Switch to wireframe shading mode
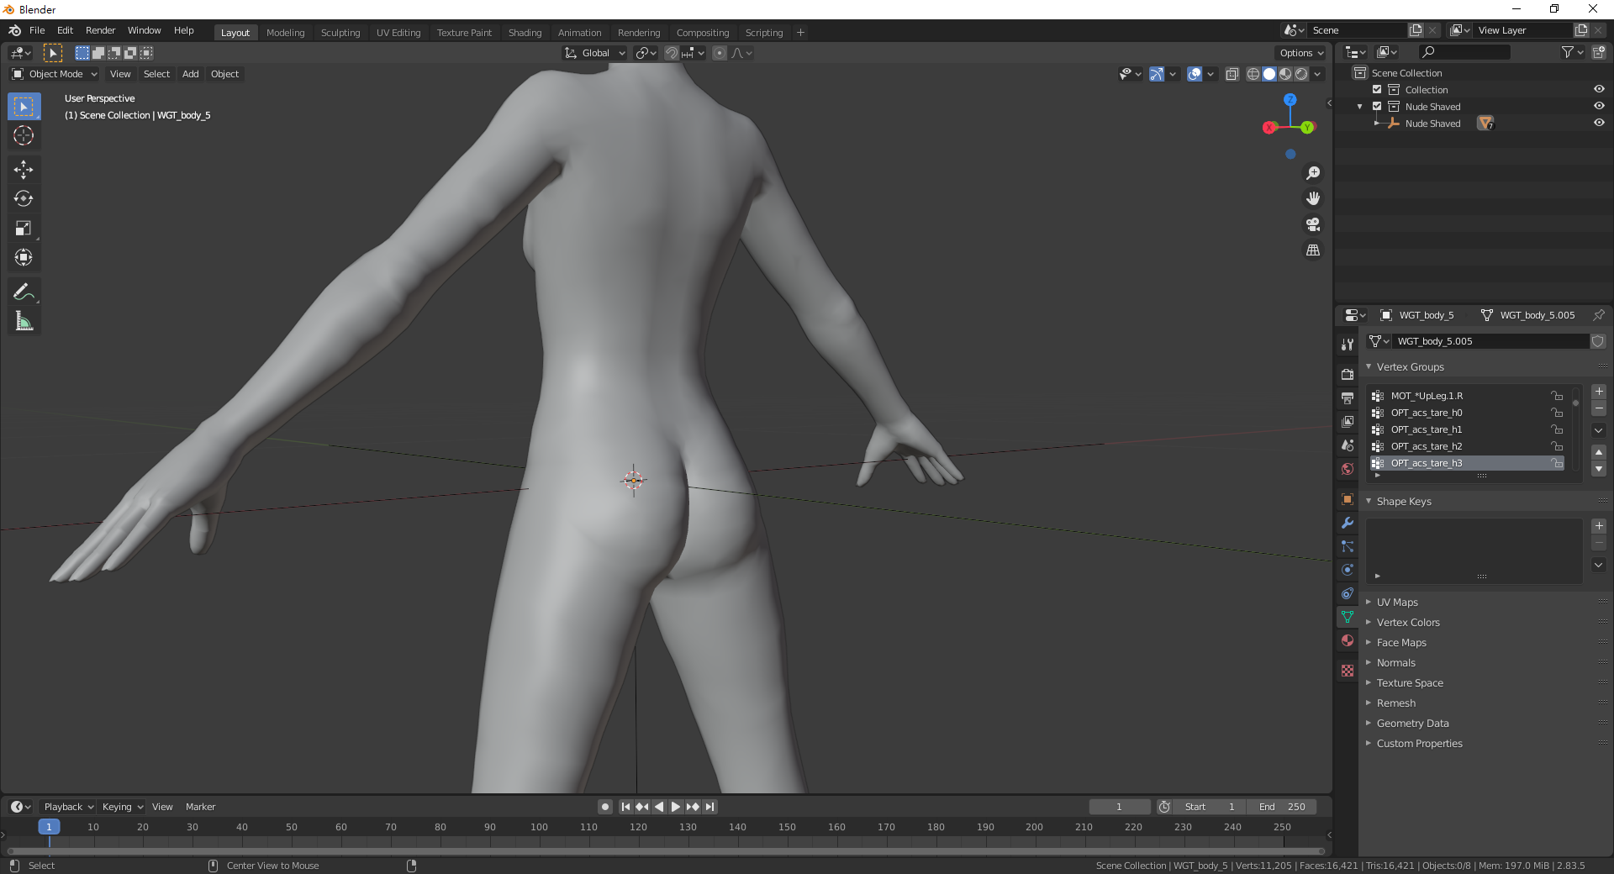The width and height of the screenshot is (1614, 874). (1253, 74)
